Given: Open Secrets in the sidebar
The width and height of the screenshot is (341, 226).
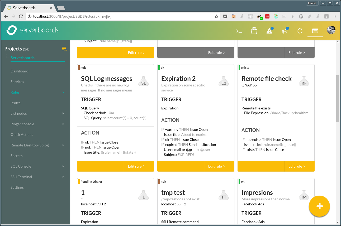Looking at the screenshot, I should (16, 156).
